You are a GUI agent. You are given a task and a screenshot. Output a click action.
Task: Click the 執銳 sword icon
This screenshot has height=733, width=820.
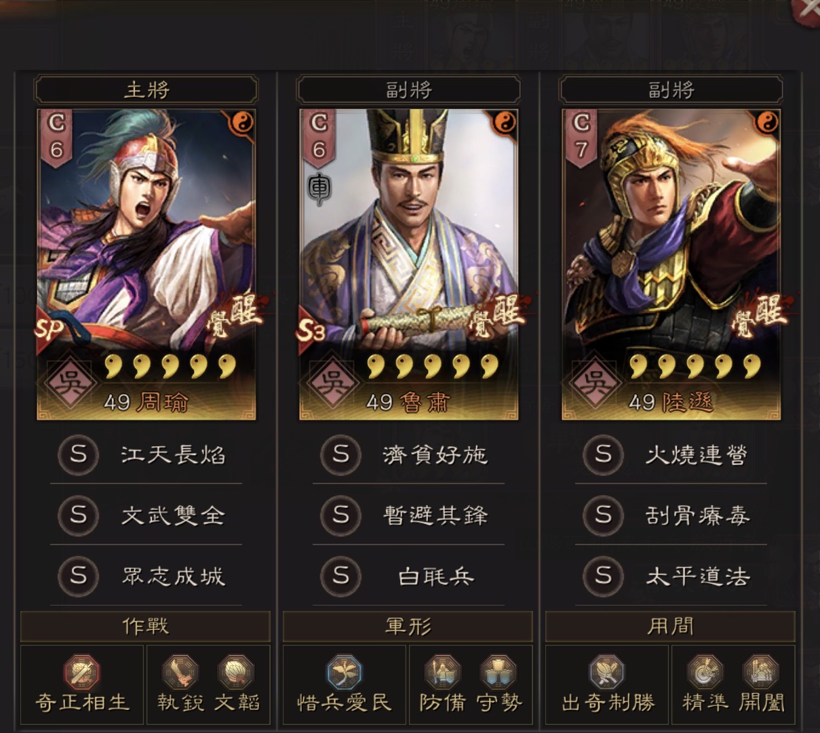coord(180,671)
